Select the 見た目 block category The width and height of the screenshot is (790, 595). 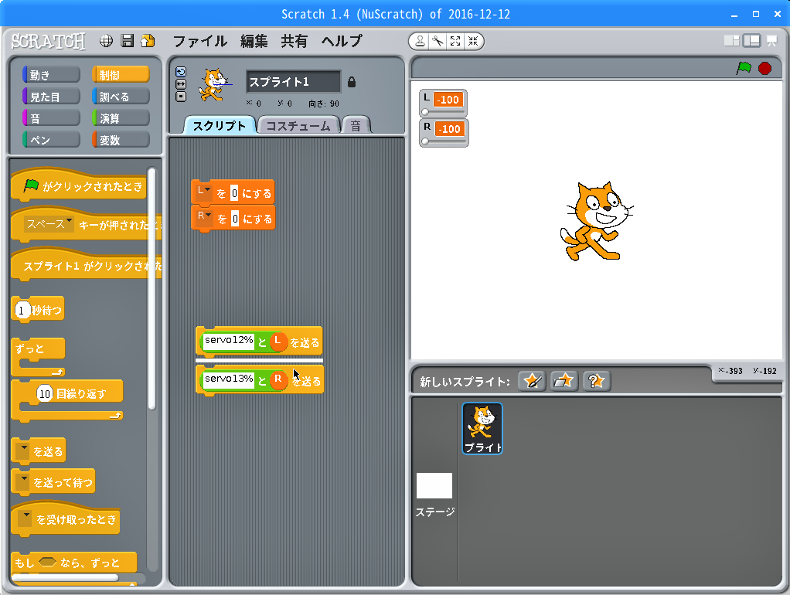click(51, 97)
